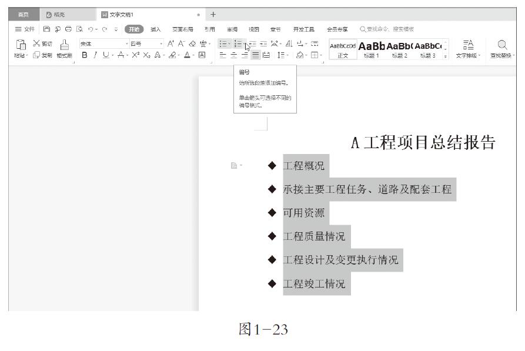The image size is (525, 351).
Task: Open the font size dropdown (四号)
Action: pyautogui.click(x=161, y=44)
